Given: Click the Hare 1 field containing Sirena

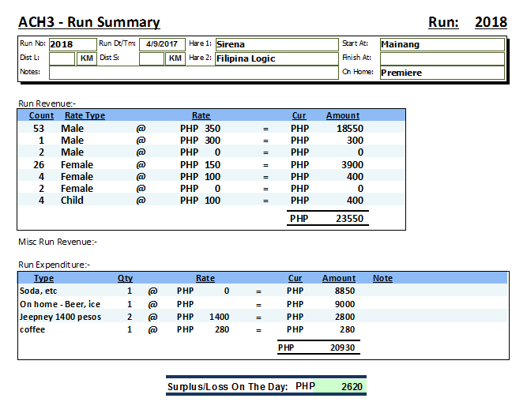Looking at the screenshot, I should click(276, 44).
